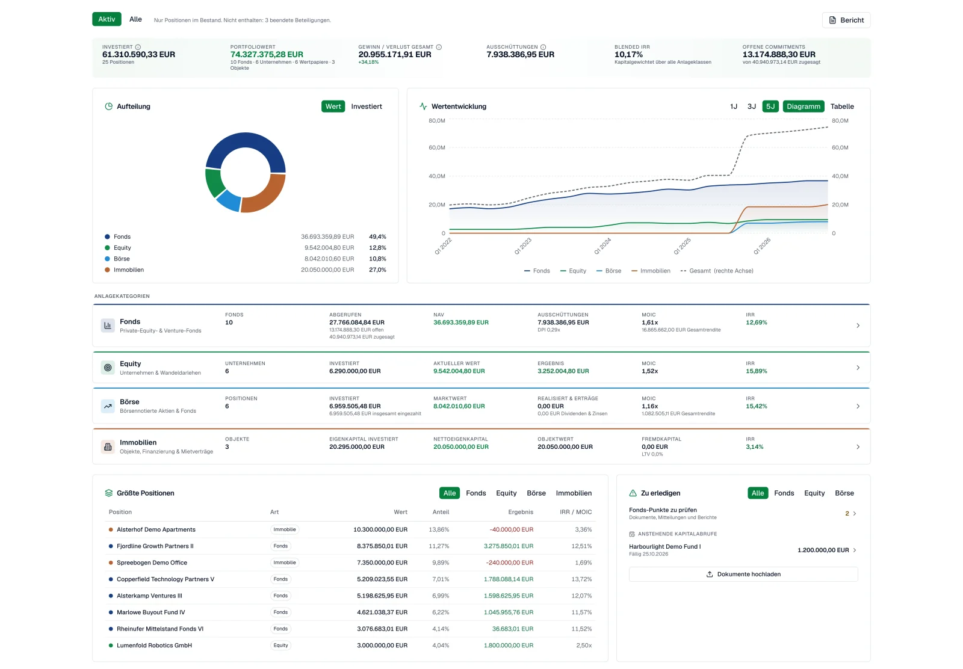
Task: Click the Fonds category bar-chart icon
Action: pyautogui.click(x=108, y=325)
